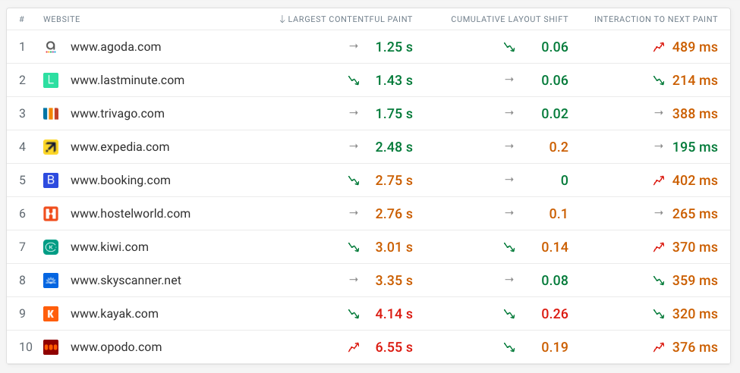
Task: Open the www.expedia.com link
Action: [x=120, y=147]
